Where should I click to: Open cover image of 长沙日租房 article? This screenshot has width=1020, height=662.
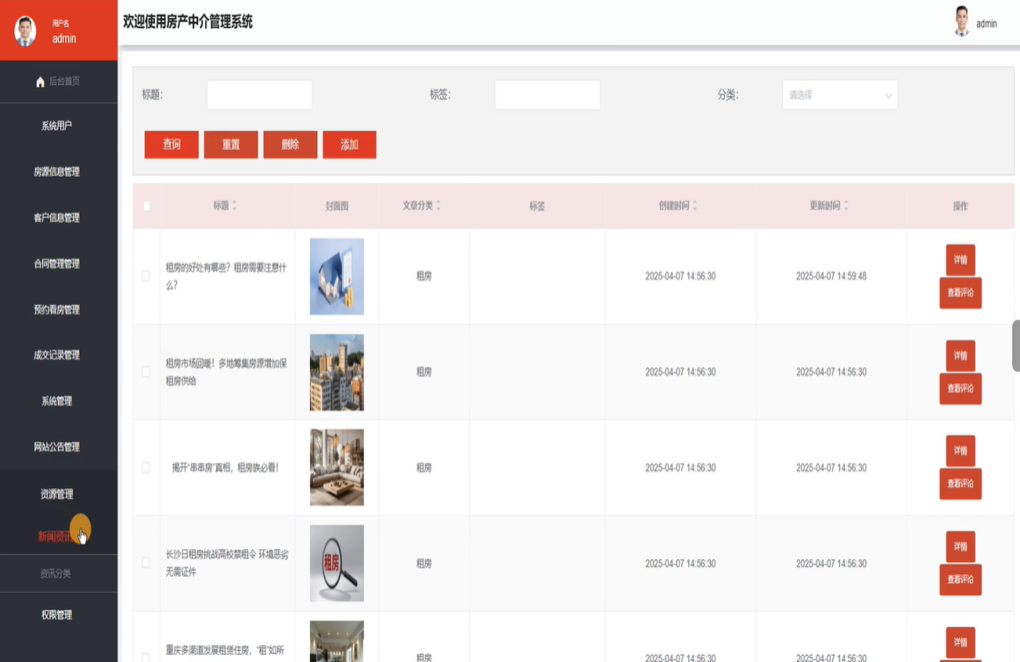pos(337,563)
